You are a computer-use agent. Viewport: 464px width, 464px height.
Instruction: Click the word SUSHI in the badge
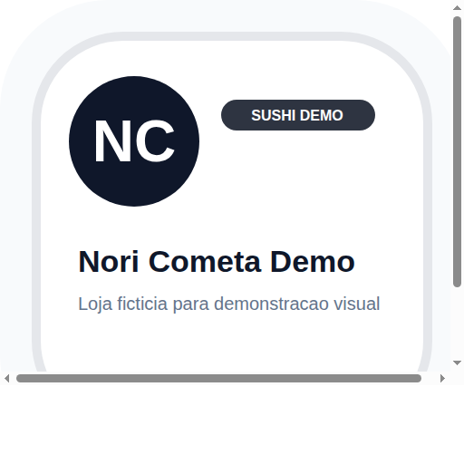(273, 115)
